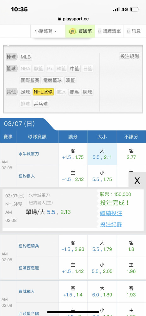Select the MLB league filter
146x316 pixels.
tap(26, 57)
